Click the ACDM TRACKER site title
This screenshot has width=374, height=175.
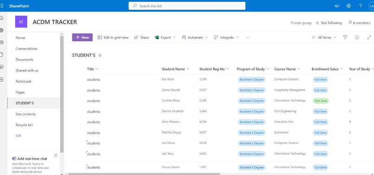[x=55, y=22]
